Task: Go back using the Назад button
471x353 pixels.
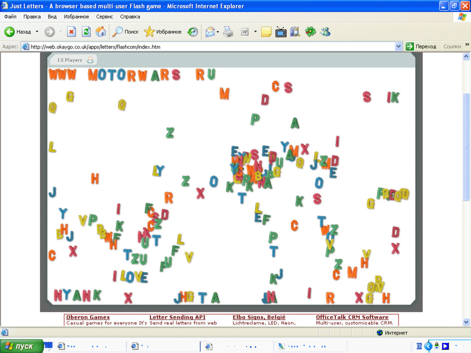Action: pos(18,31)
